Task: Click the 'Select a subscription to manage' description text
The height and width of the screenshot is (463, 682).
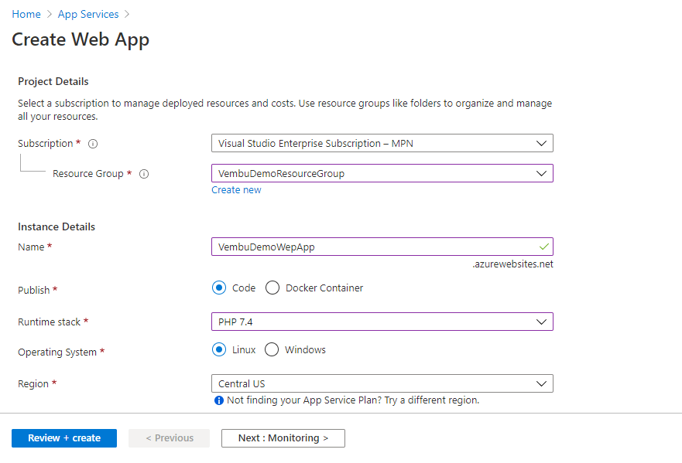Action: click(x=285, y=110)
